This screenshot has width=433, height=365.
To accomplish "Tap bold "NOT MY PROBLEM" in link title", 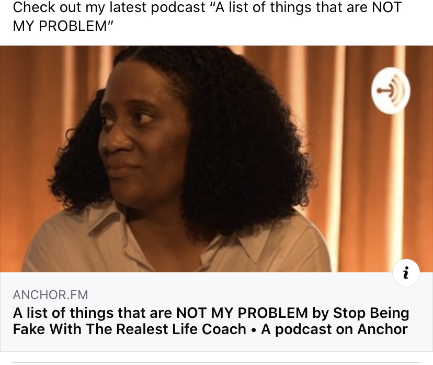I will (242, 313).
